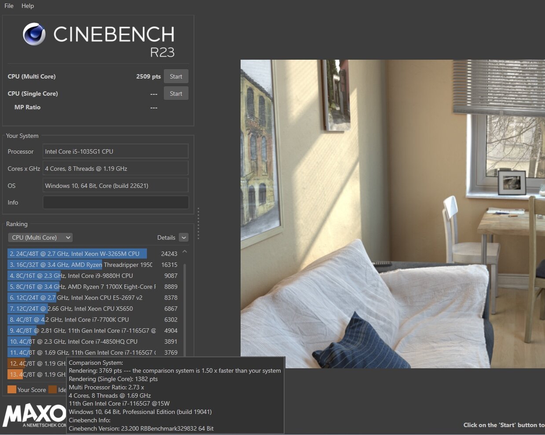
Task: Click the brown Identical legend swatch
Action: pos(52,389)
